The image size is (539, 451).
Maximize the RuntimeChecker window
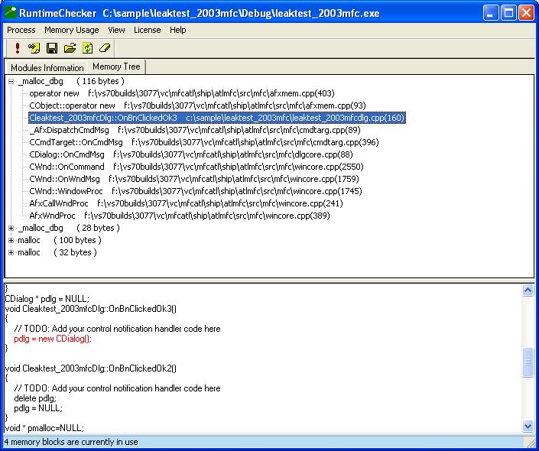tap(508, 14)
